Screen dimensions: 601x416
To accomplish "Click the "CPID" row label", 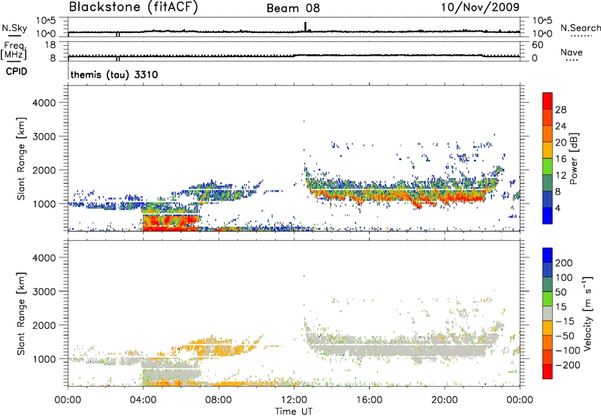I will [17, 71].
